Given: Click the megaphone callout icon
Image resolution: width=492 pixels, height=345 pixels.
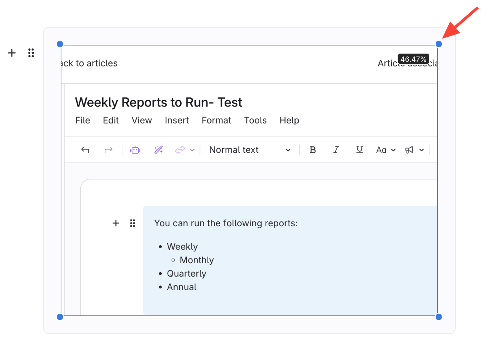Looking at the screenshot, I should pyautogui.click(x=409, y=150).
